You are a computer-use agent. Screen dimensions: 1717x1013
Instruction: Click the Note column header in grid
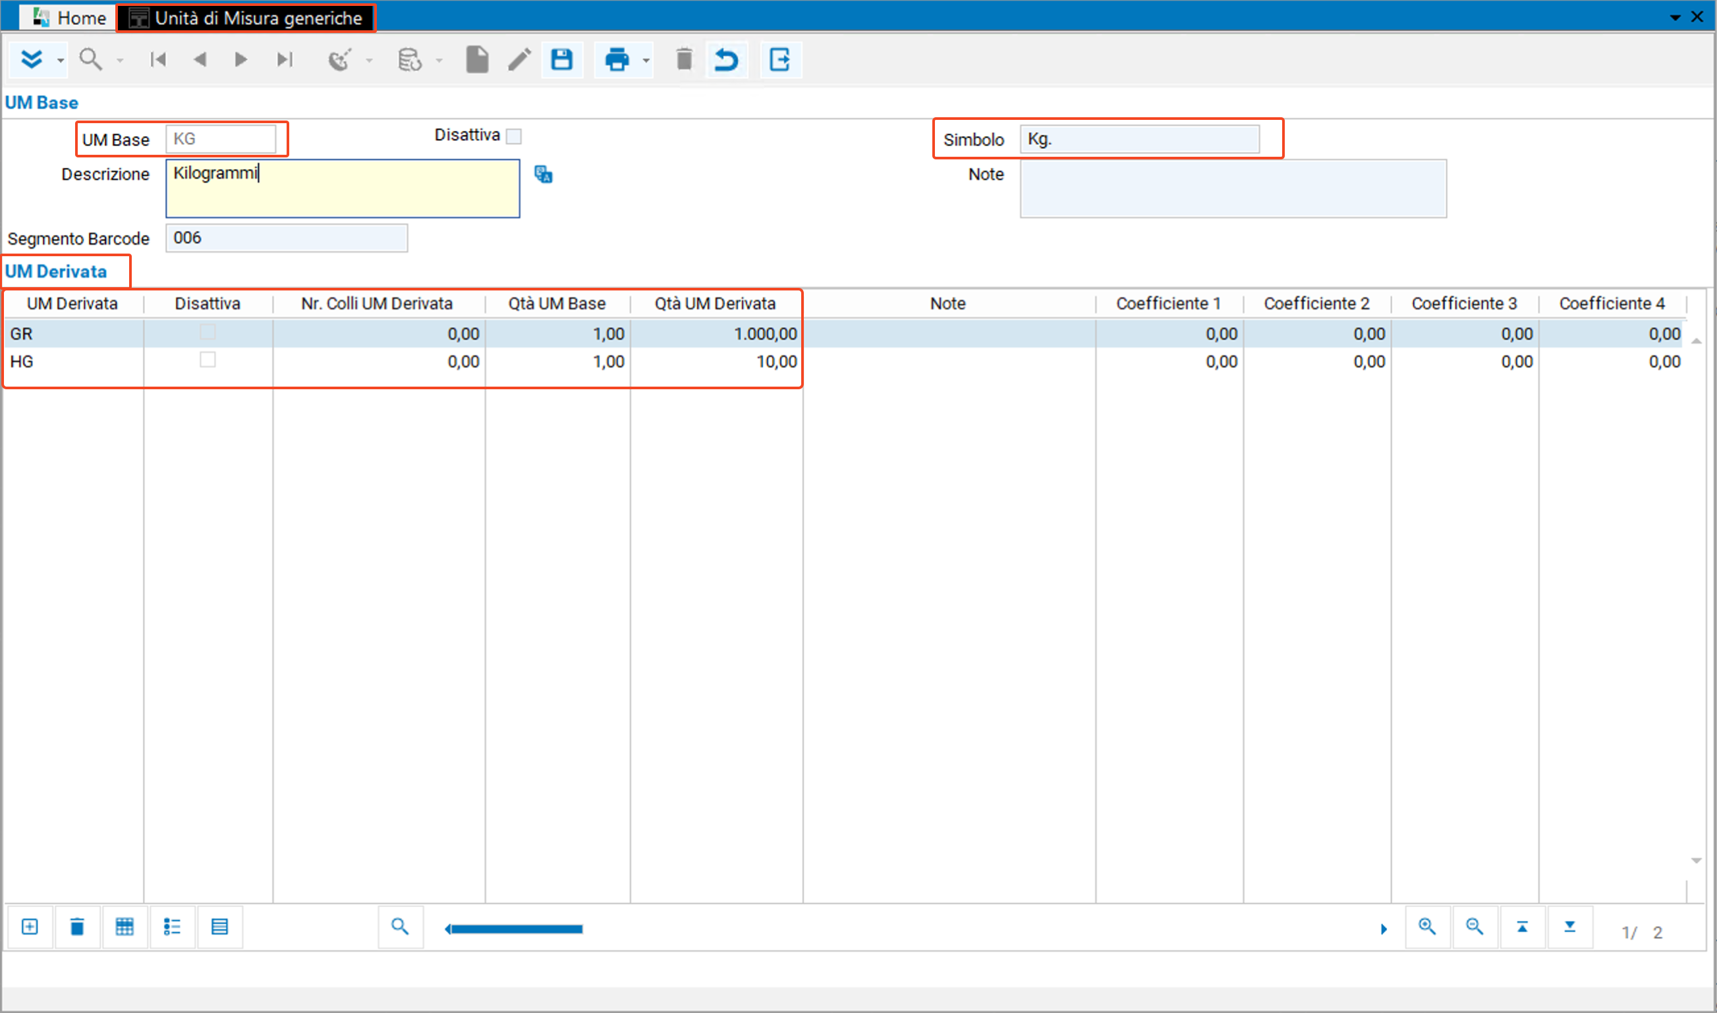coord(948,304)
